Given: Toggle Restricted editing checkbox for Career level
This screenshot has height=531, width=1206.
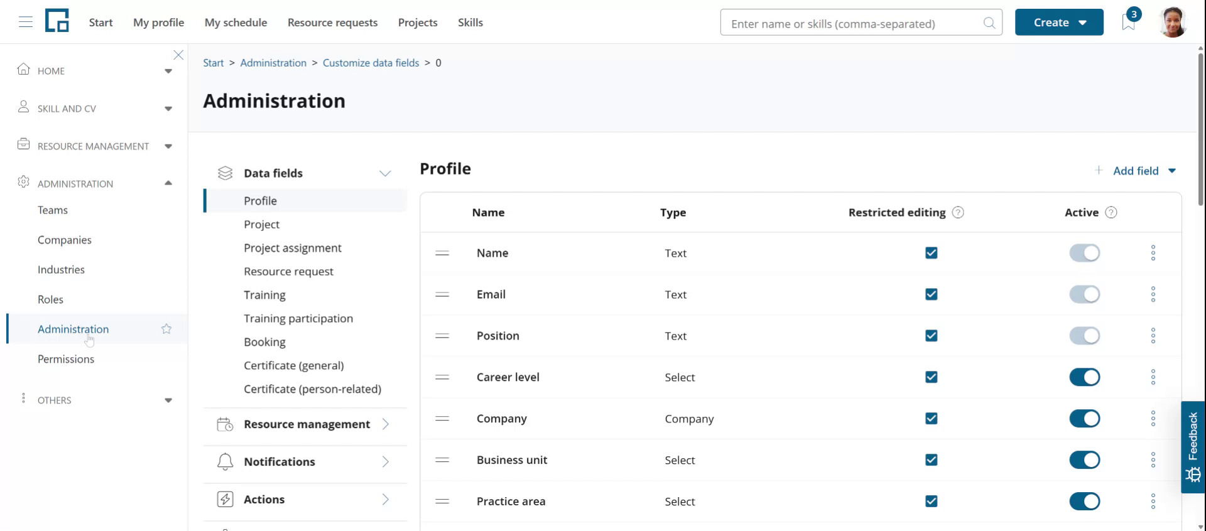Looking at the screenshot, I should click(932, 377).
